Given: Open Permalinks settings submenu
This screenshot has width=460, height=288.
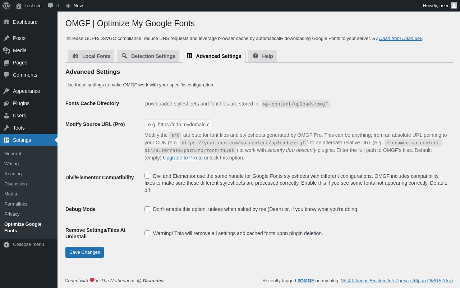Looking at the screenshot, I should 29,204.
